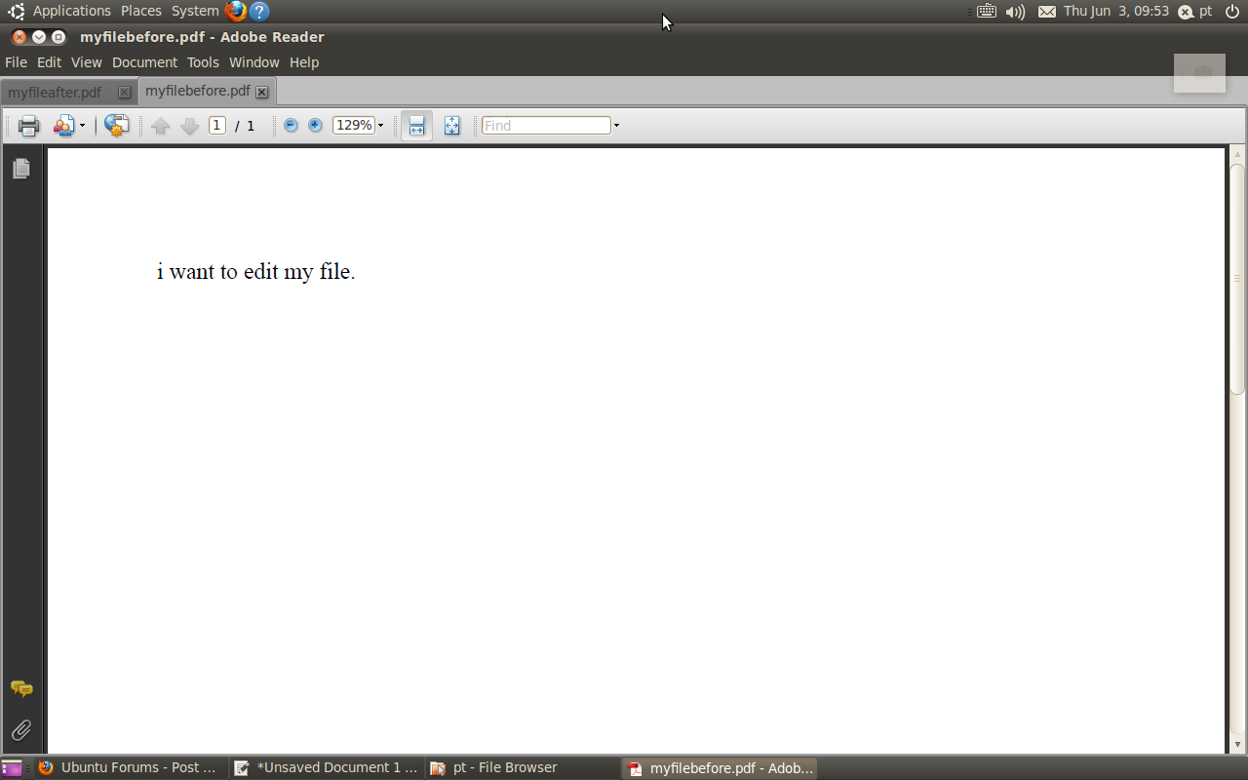Launch Firefox from top panel
The width and height of the screenshot is (1248, 780).
235,12
